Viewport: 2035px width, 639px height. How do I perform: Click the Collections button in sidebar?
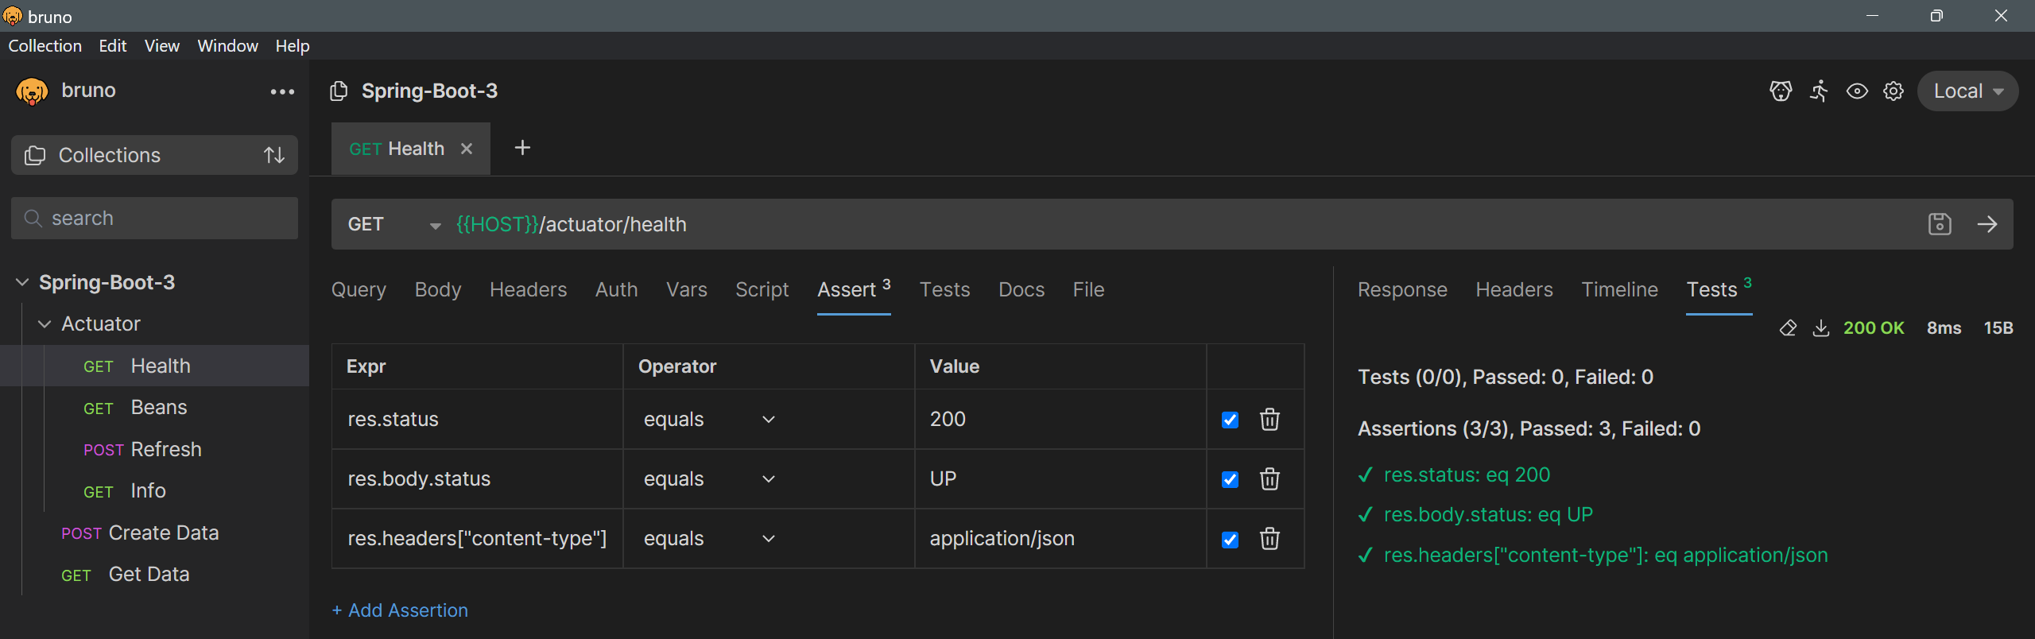pos(154,155)
